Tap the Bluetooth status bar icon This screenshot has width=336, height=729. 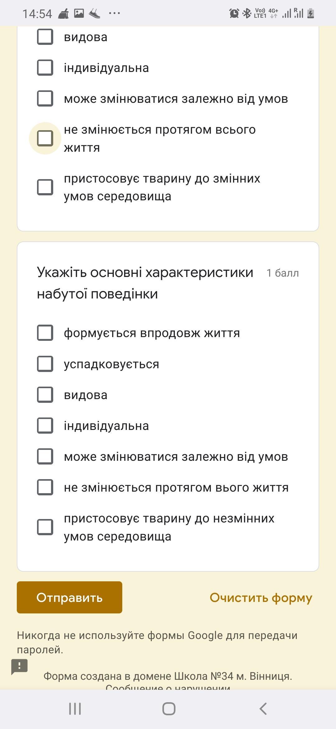tap(247, 13)
